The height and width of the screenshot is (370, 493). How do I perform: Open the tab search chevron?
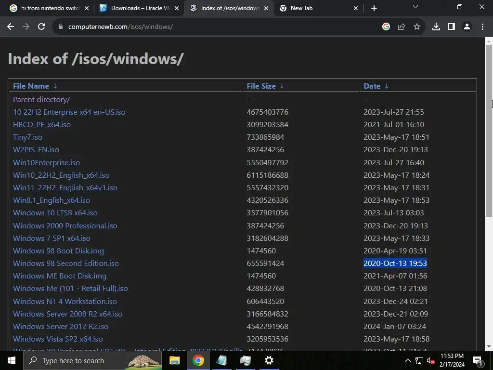[x=415, y=7]
